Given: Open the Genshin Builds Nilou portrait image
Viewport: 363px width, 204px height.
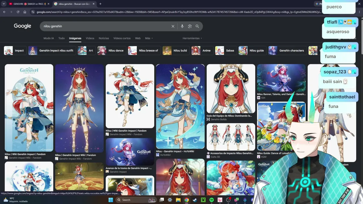Looking at the screenshot, I should click(231, 89).
